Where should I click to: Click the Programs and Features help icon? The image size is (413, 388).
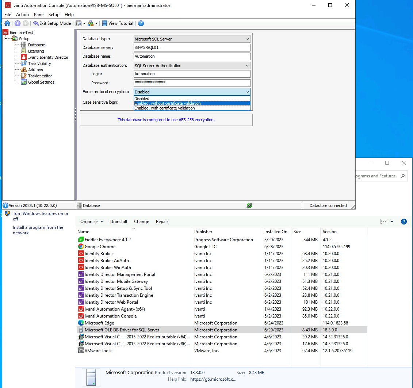pyautogui.click(x=404, y=222)
